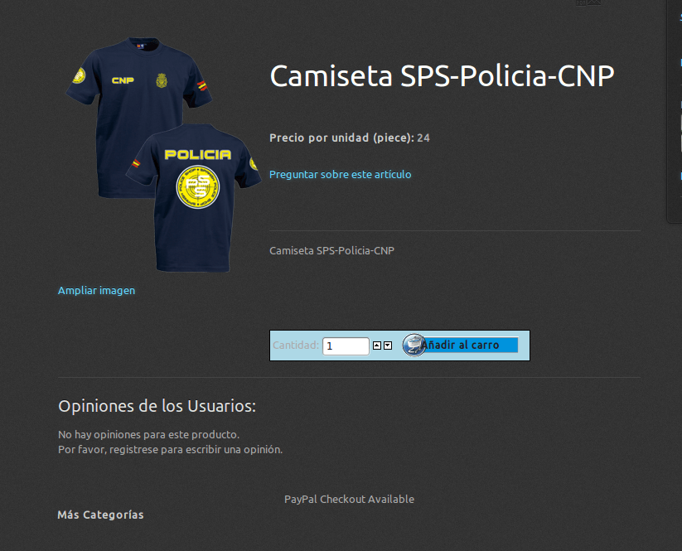This screenshot has width=682, height=551.
Task: Click the Precio por unidad price label
Action: click(342, 138)
